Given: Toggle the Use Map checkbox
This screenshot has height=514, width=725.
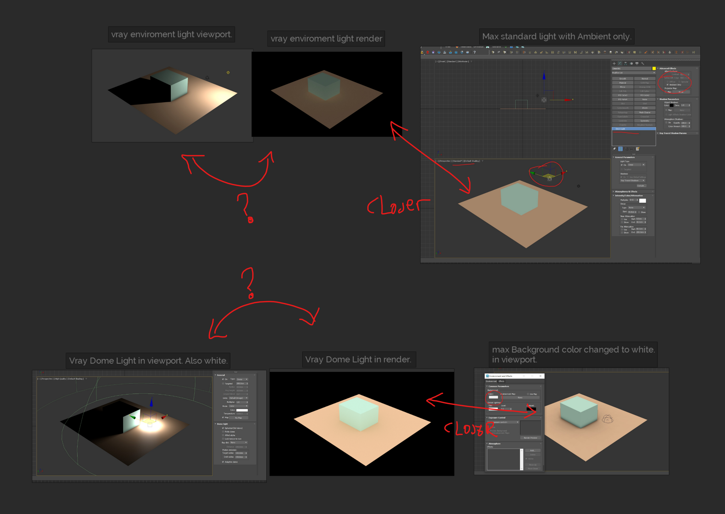Looking at the screenshot, I should point(528,394).
